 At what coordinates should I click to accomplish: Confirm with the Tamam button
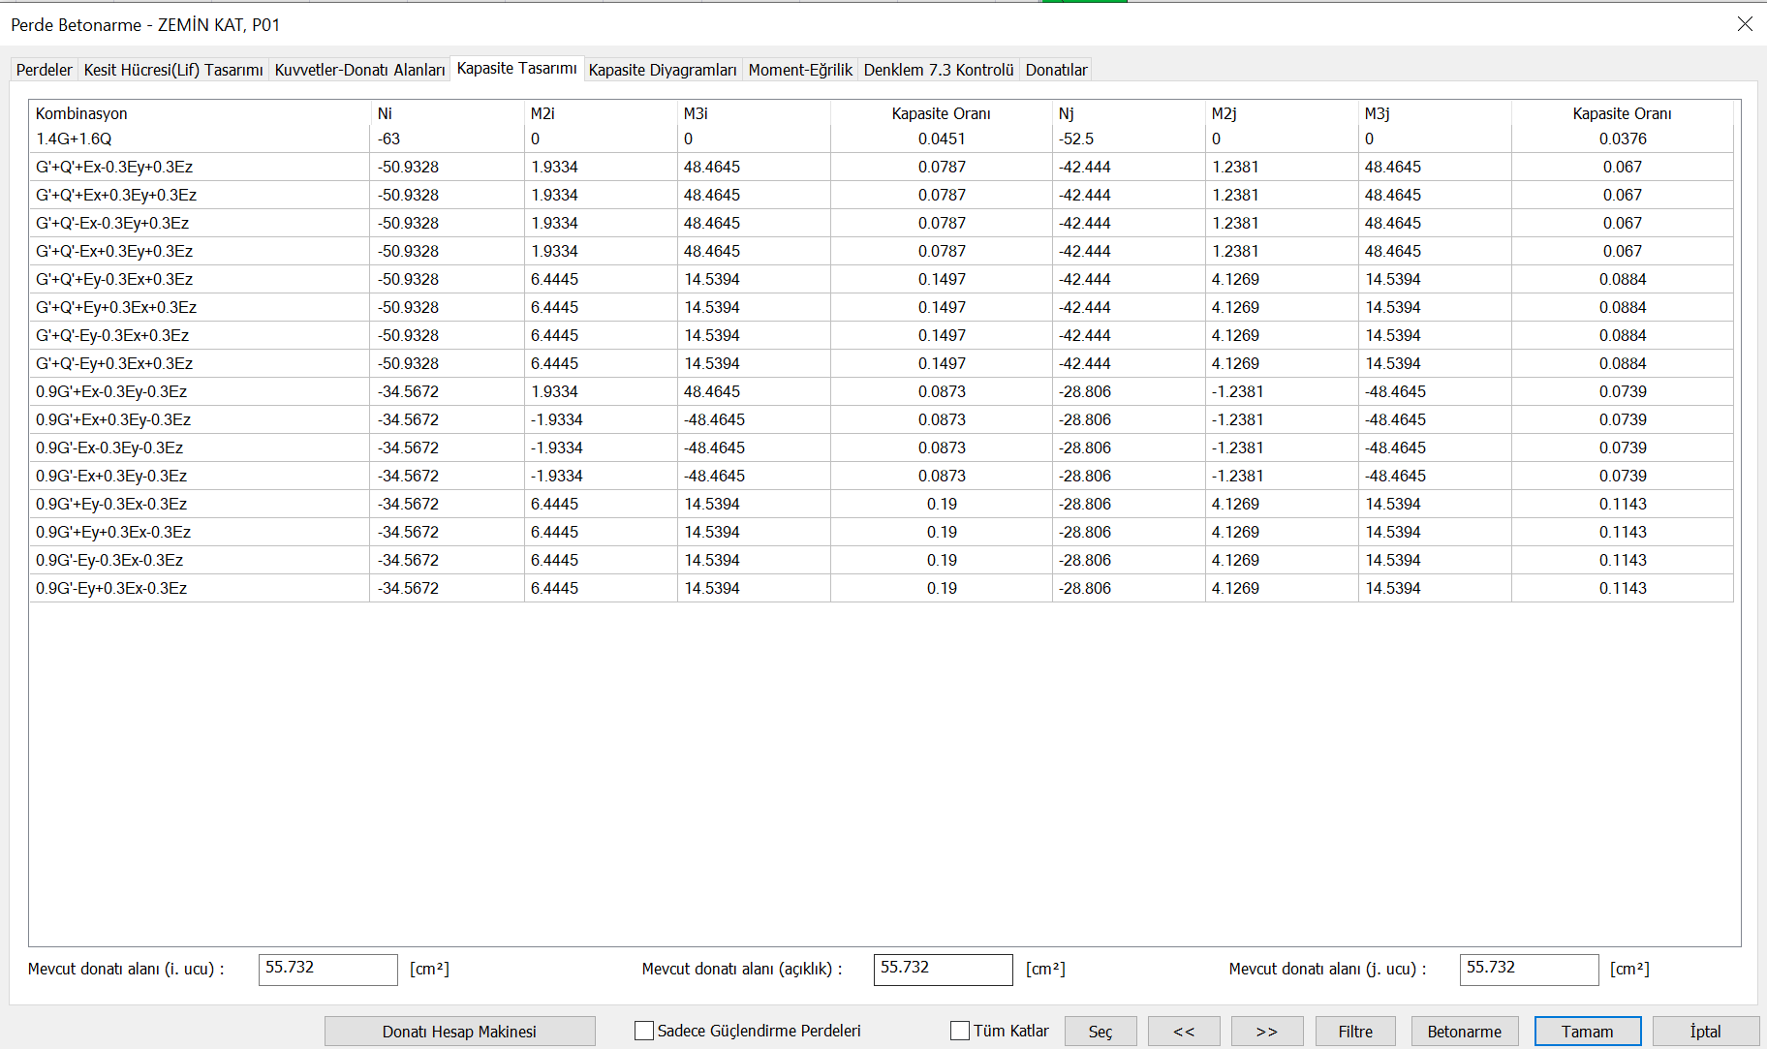[x=1587, y=1032]
